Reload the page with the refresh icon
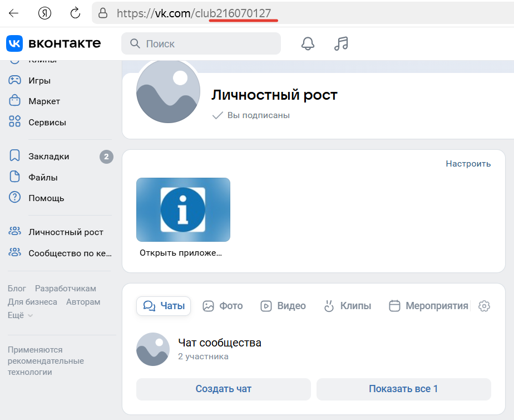 pyautogui.click(x=76, y=13)
